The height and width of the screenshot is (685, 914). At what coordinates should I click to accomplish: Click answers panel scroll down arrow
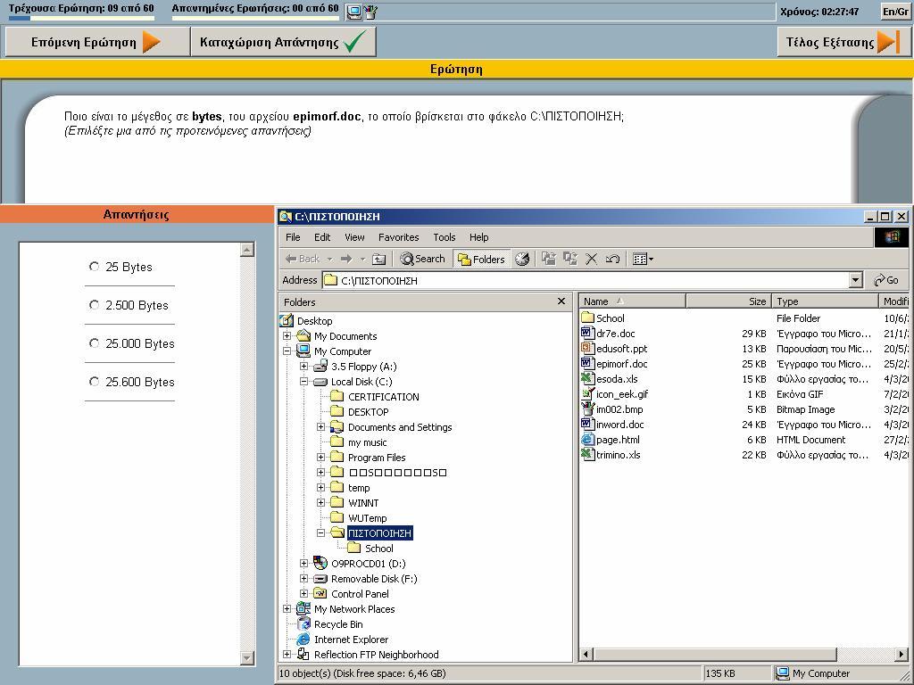tap(247, 657)
